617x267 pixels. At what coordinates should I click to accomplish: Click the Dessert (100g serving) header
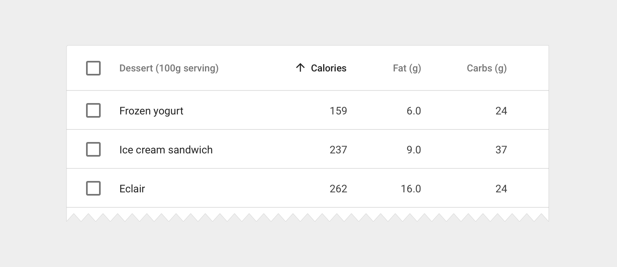[169, 68]
